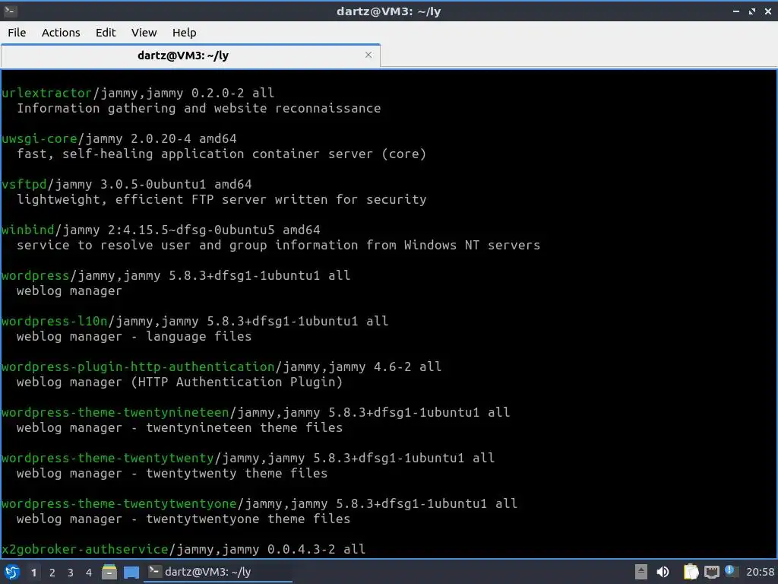The image size is (778, 584).
Task: Click the 20:58 clock
Action: [760, 572]
